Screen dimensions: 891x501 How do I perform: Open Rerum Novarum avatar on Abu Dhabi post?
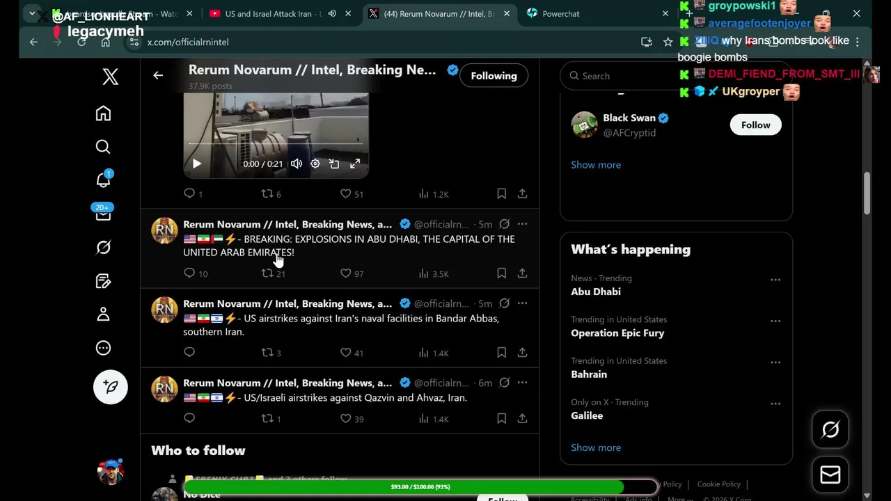pos(165,230)
